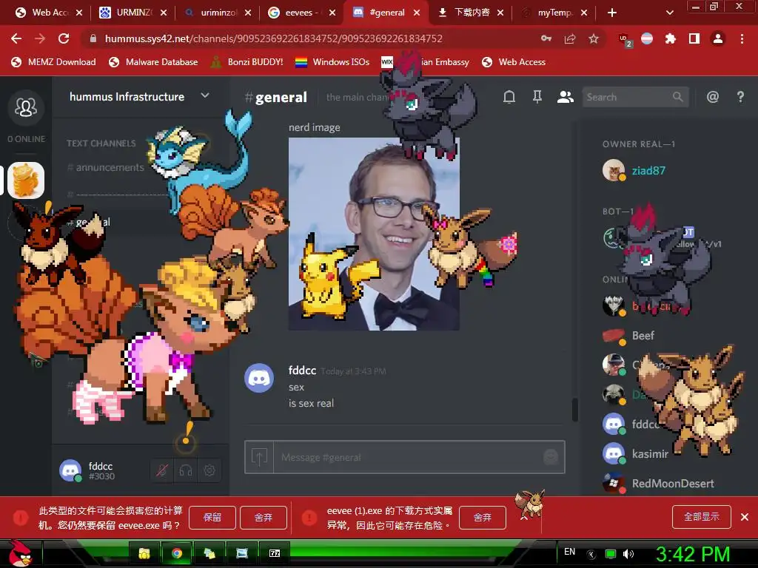Go back to the previous page

click(x=16, y=38)
